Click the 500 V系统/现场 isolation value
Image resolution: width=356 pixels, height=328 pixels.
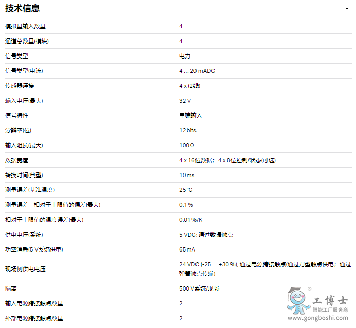tap(199, 288)
